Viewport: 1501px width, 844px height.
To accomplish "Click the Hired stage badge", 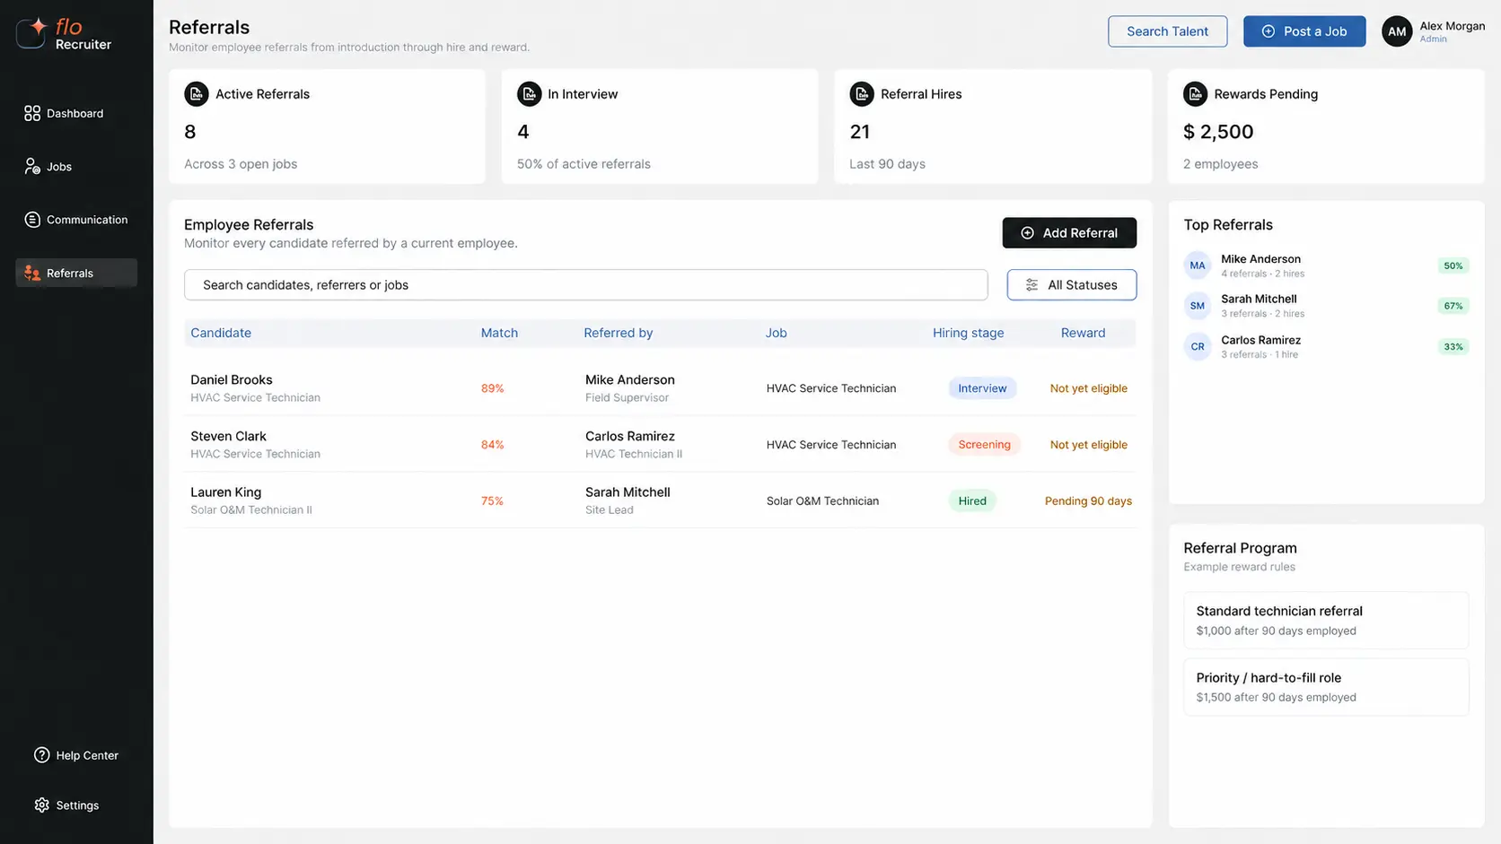I will point(972,500).
